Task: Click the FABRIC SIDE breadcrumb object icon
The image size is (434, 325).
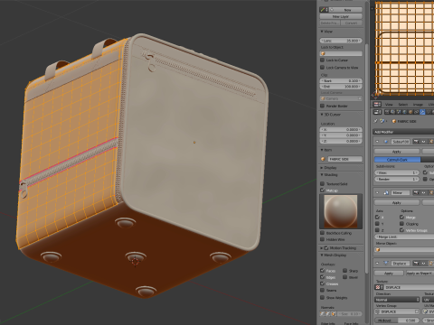Action: tap(394, 121)
